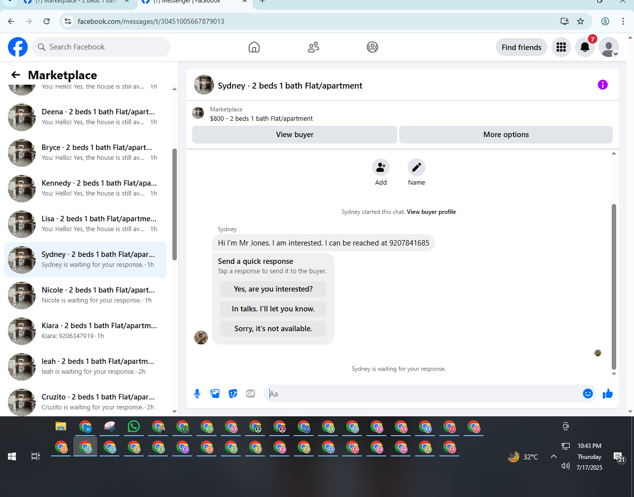Open the Bryce conversation

(x=85, y=153)
